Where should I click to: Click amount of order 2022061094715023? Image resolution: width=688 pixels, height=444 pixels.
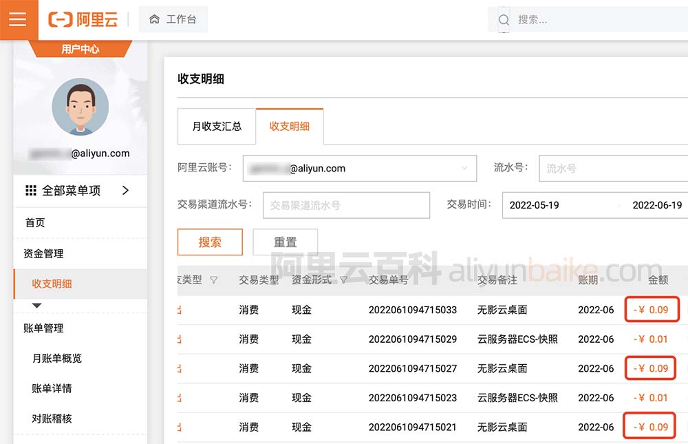[651, 398]
